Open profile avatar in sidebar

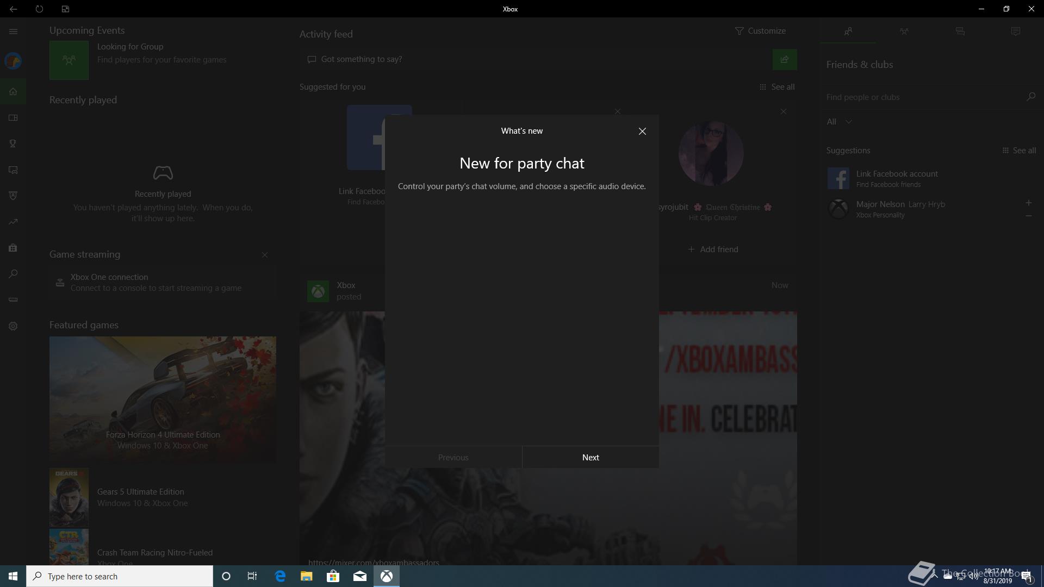pos(13,61)
